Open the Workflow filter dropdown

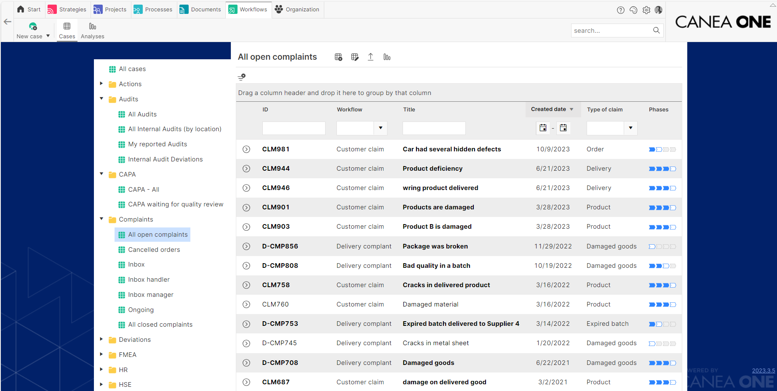(380, 128)
